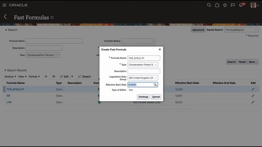The width and height of the screenshot is (262, 147).
Task: Close the Create Fast Formula dialog
Action: tap(160, 49)
